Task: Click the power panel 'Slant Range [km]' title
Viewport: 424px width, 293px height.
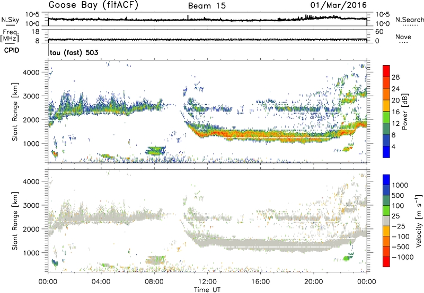Action: [x=15, y=112]
